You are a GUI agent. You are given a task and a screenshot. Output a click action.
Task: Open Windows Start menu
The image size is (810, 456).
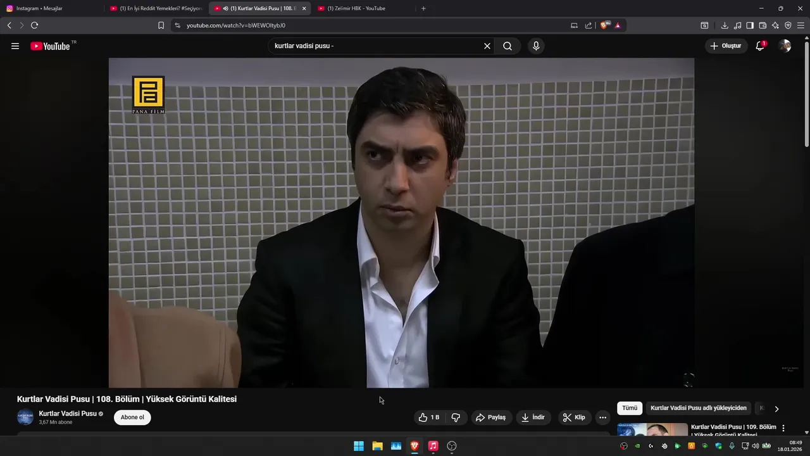coord(359,446)
